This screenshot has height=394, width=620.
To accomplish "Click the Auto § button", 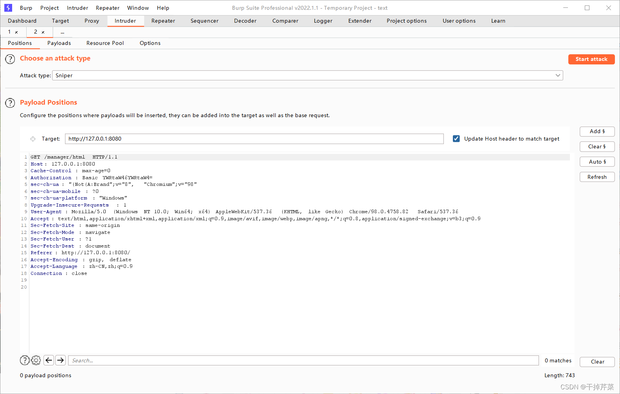I will [x=597, y=162].
